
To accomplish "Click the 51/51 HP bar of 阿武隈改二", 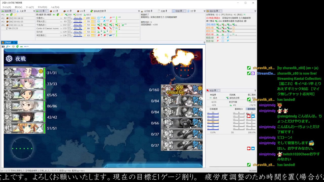I will pos(78,35).
